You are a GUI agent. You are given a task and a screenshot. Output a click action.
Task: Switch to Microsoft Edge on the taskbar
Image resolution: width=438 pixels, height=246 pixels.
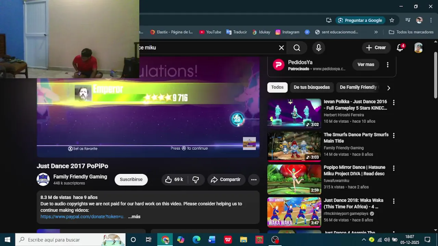196,240
